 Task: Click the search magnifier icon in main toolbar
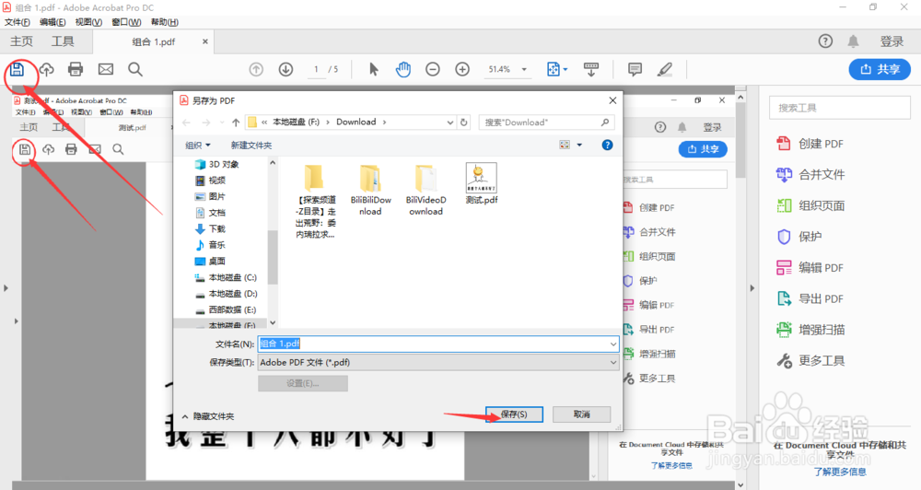pyautogui.click(x=135, y=69)
